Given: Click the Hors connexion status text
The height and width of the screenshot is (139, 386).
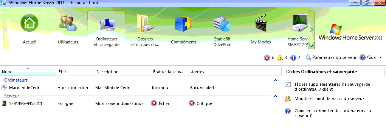Looking at the screenshot, I should 73,88.
